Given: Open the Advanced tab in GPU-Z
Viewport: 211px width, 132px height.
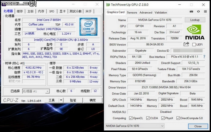Looking at the screenshot, I should 146,13.
